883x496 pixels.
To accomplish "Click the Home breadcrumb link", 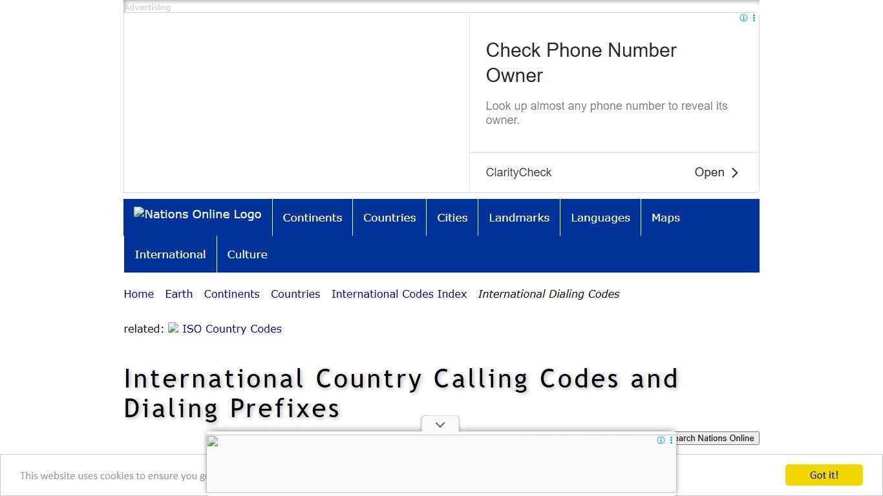I will [138, 294].
